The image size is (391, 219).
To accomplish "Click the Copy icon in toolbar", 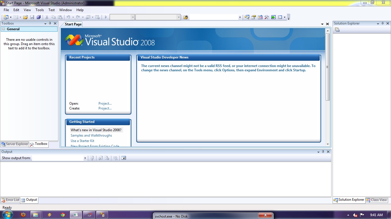I will click(54, 17).
